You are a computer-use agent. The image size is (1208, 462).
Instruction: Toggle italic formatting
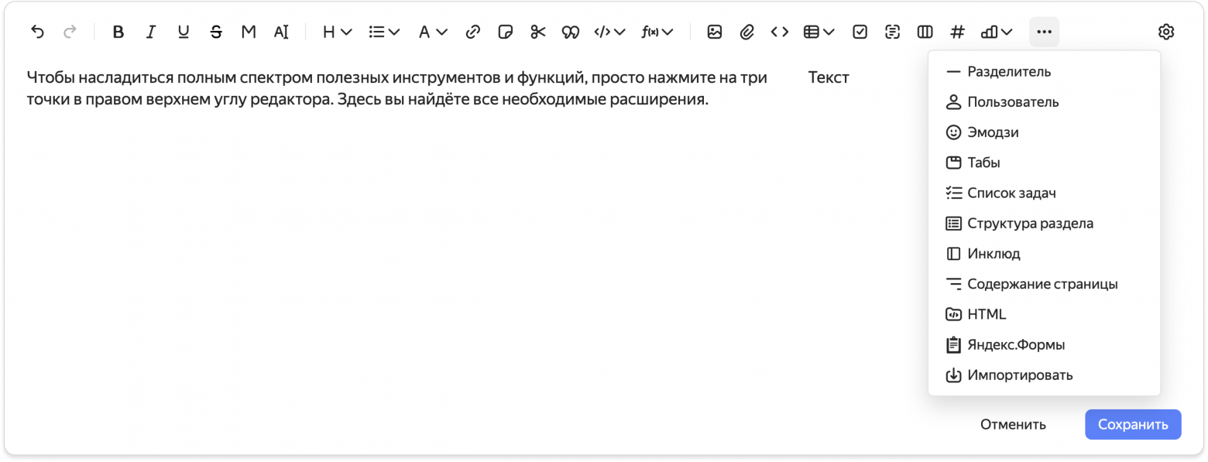[x=151, y=32]
